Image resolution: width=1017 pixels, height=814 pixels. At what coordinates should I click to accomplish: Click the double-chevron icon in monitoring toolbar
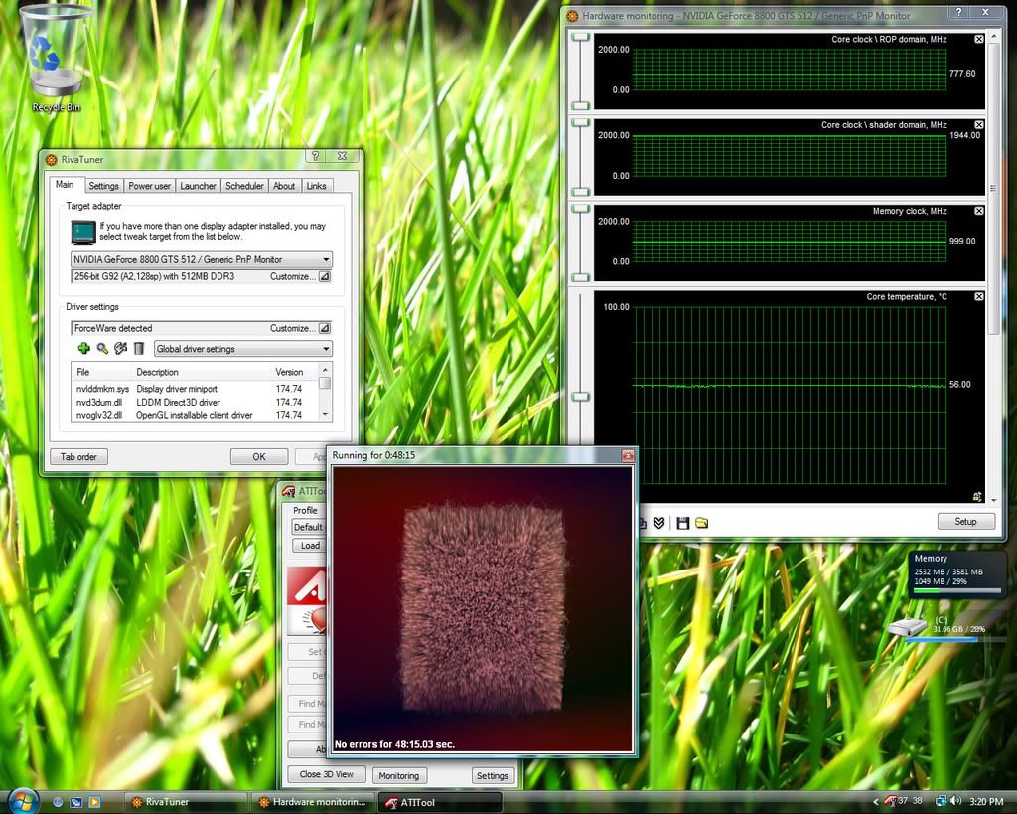(x=658, y=523)
